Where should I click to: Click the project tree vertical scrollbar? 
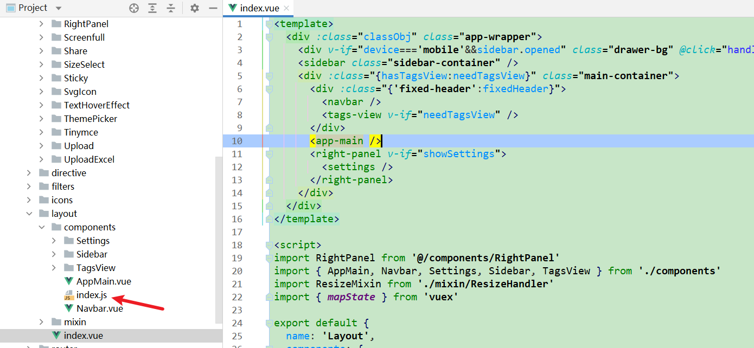[219, 241]
